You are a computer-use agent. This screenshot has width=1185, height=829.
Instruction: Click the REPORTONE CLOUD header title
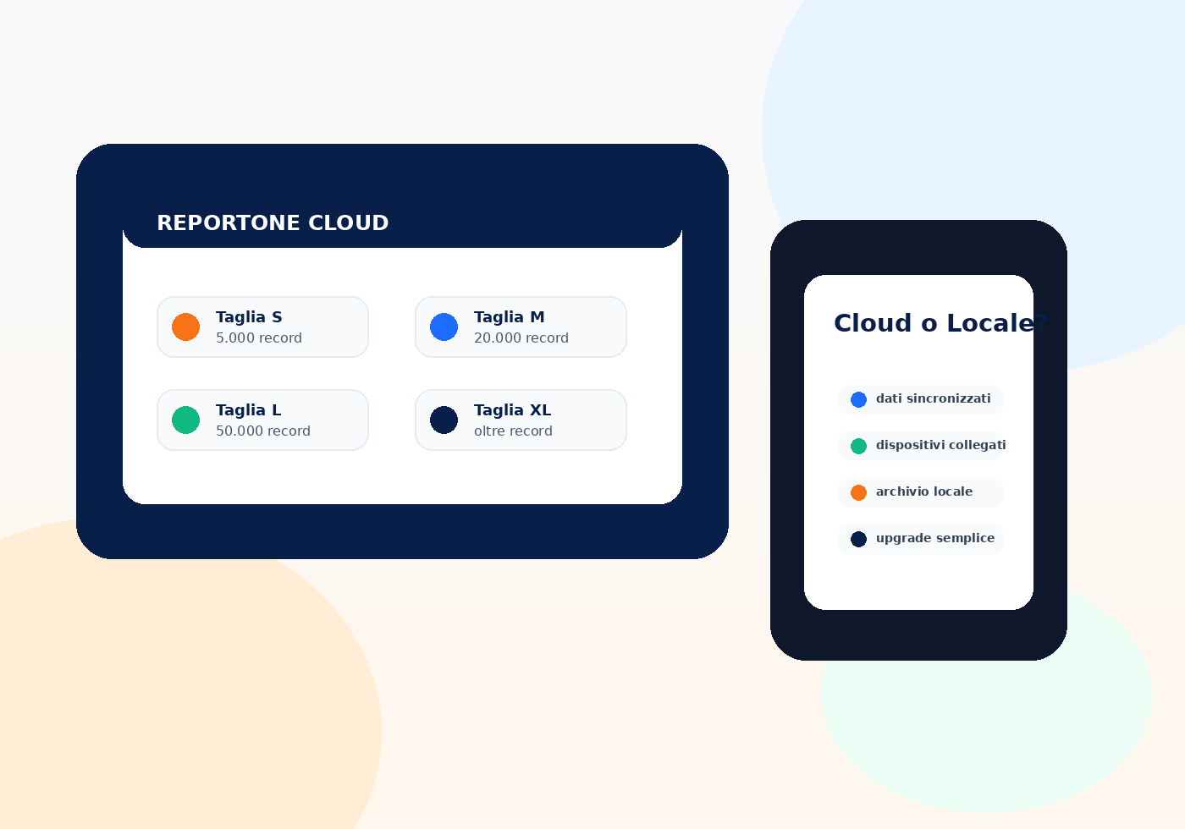coord(273,222)
